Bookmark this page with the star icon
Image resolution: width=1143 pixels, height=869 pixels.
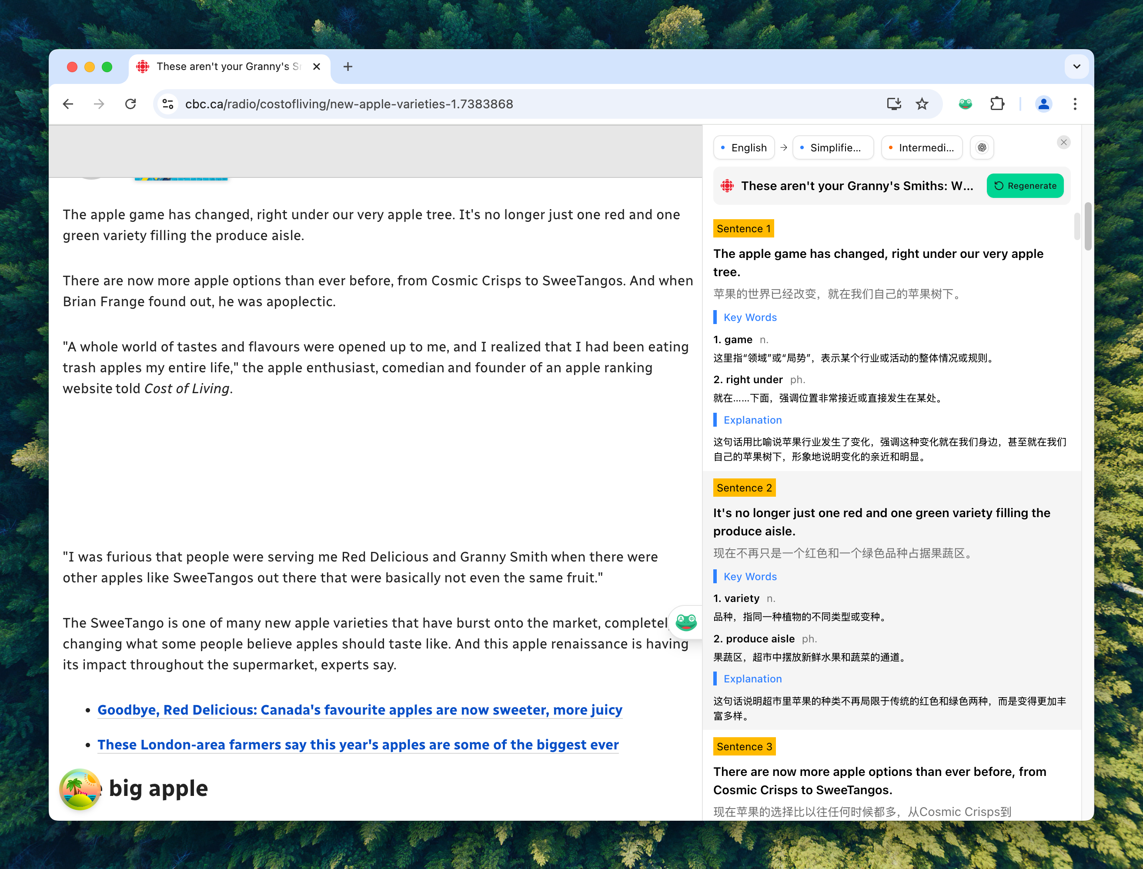[x=922, y=104]
